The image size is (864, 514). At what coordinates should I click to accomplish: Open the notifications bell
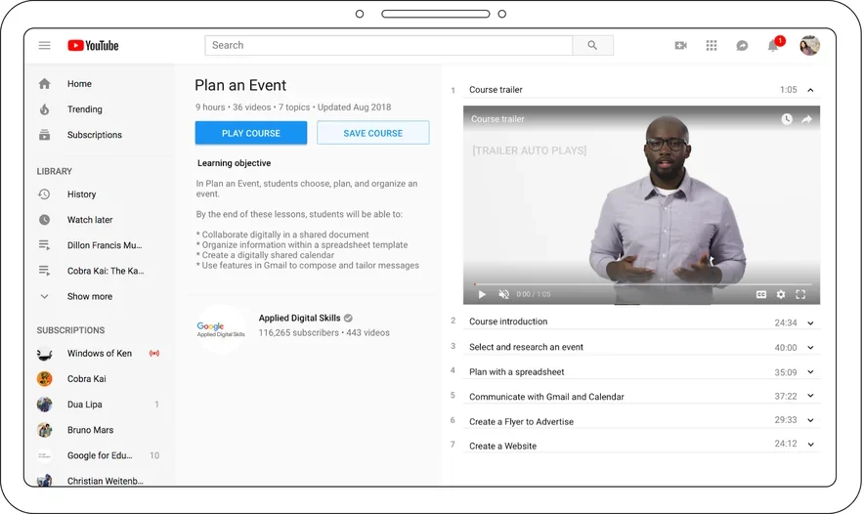[x=773, y=45]
